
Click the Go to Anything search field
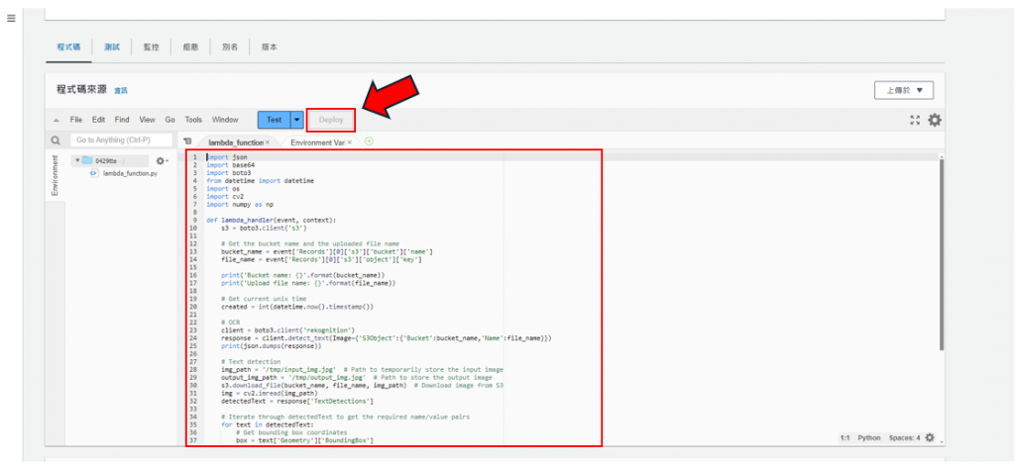[121, 140]
